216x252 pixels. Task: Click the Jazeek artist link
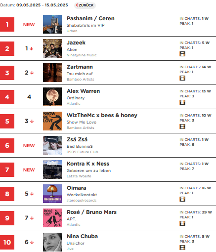click(76, 42)
